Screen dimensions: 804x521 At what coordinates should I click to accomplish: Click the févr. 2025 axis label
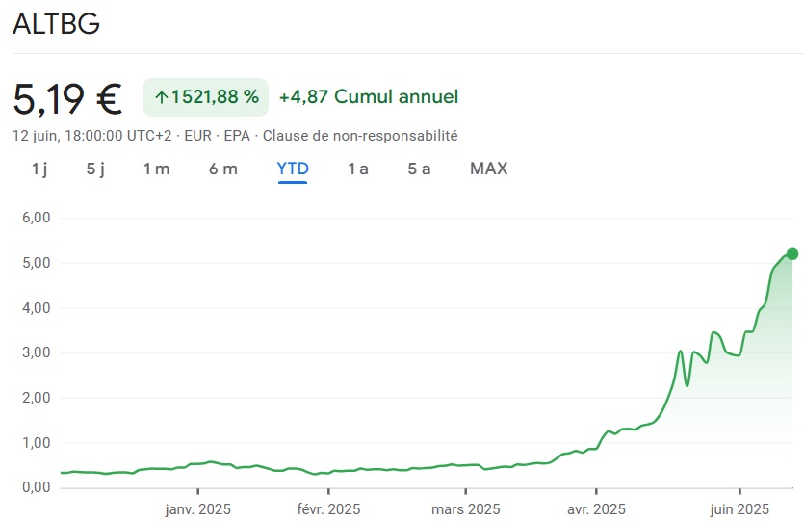pos(328,509)
